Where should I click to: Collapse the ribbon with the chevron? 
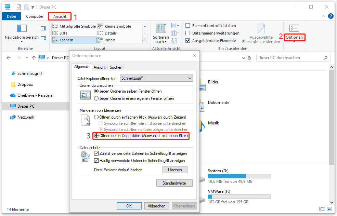coord(323,16)
